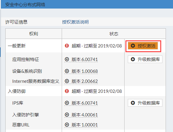Click 升级数据库 beside 应用控制特征
Screen dimensions: 173x132
(145, 59)
